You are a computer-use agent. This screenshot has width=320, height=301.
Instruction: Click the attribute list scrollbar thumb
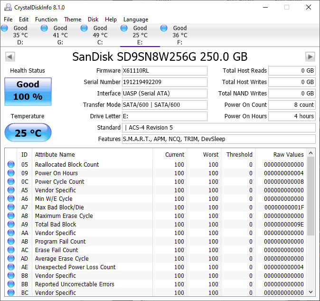point(311,196)
